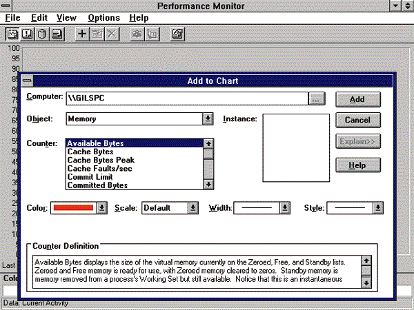The image size is (414, 310).
Task: Select the Available Bytes counter
Action: click(x=135, y=143)
